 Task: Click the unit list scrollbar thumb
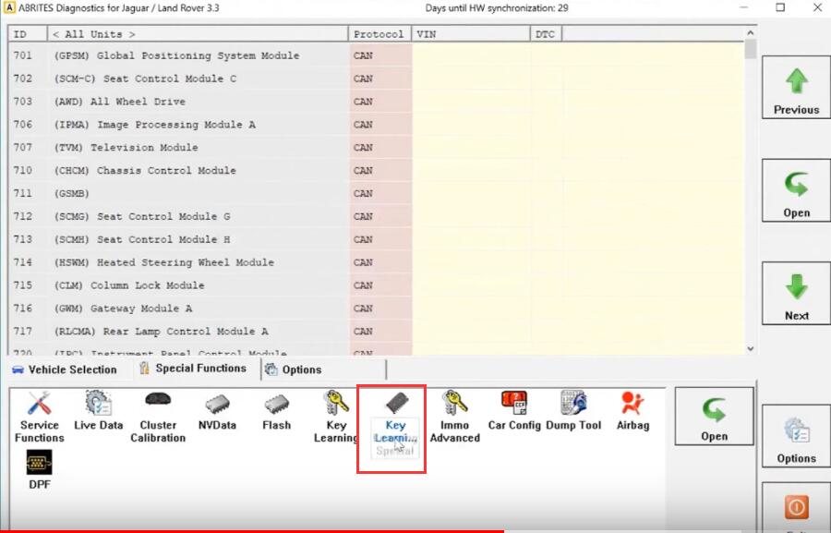(751, 49)
